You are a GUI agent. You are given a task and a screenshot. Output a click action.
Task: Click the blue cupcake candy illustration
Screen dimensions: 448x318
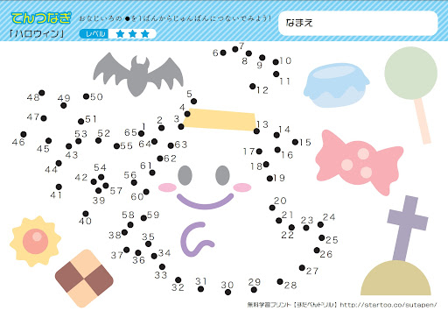(336, 85)
